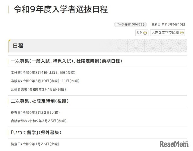
Task: Click heading 一次募集(一般入試、特色入試)、杜陵定時制(前期日程)
Action: pyautogui.click(x=66, y=61)
